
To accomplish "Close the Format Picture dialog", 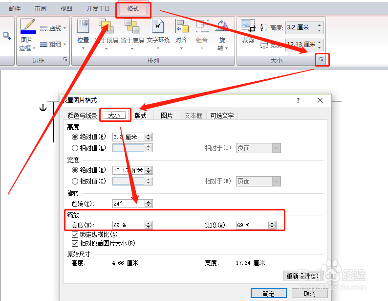I will 320,100.
